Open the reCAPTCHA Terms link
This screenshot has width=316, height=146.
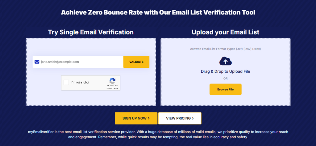pos(116,88)
